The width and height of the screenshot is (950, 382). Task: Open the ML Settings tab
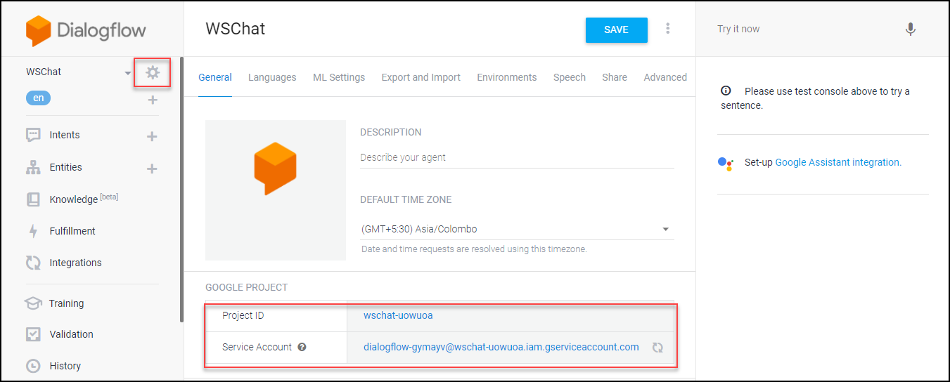pyautogui.click(x=339, y=77)
